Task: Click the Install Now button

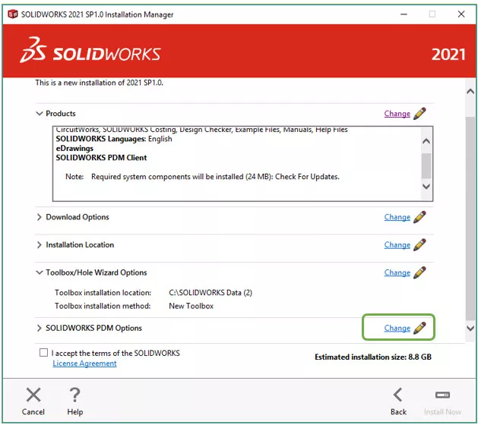Action: coord(442,400)
